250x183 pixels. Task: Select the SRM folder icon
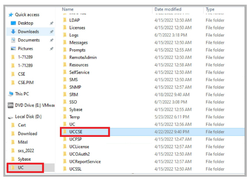point(65,94)
